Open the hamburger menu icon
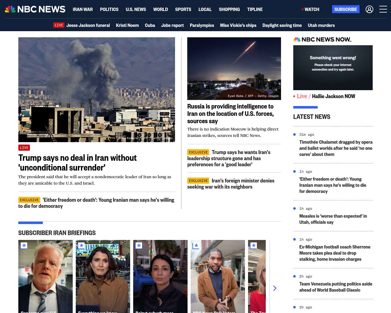The image size is (391, 313). (x=383, y=9)
